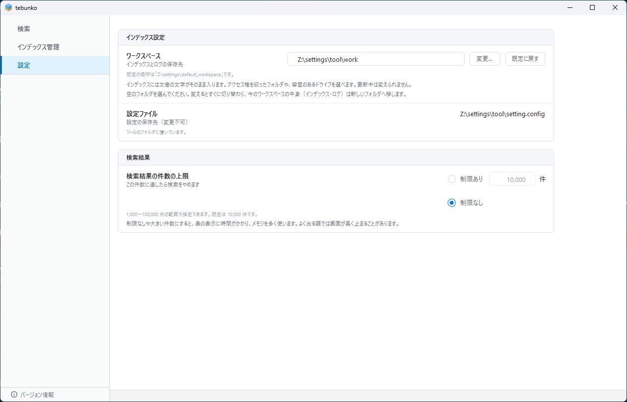Maximize the tebunko window
The image size is (627, 402).
[x=592, y=7]
